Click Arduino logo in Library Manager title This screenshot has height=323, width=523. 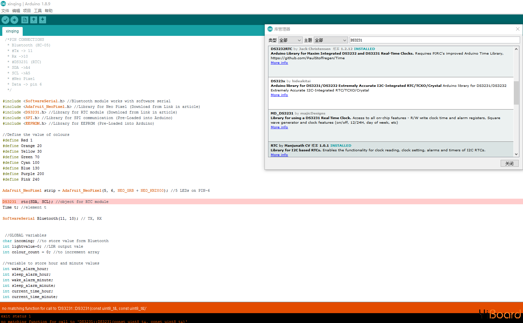click(x=270, y=29)
